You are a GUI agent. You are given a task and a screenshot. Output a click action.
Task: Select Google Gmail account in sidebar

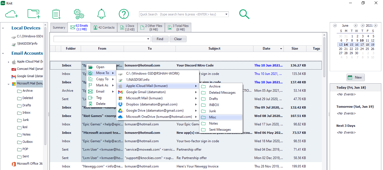[27, 76]
